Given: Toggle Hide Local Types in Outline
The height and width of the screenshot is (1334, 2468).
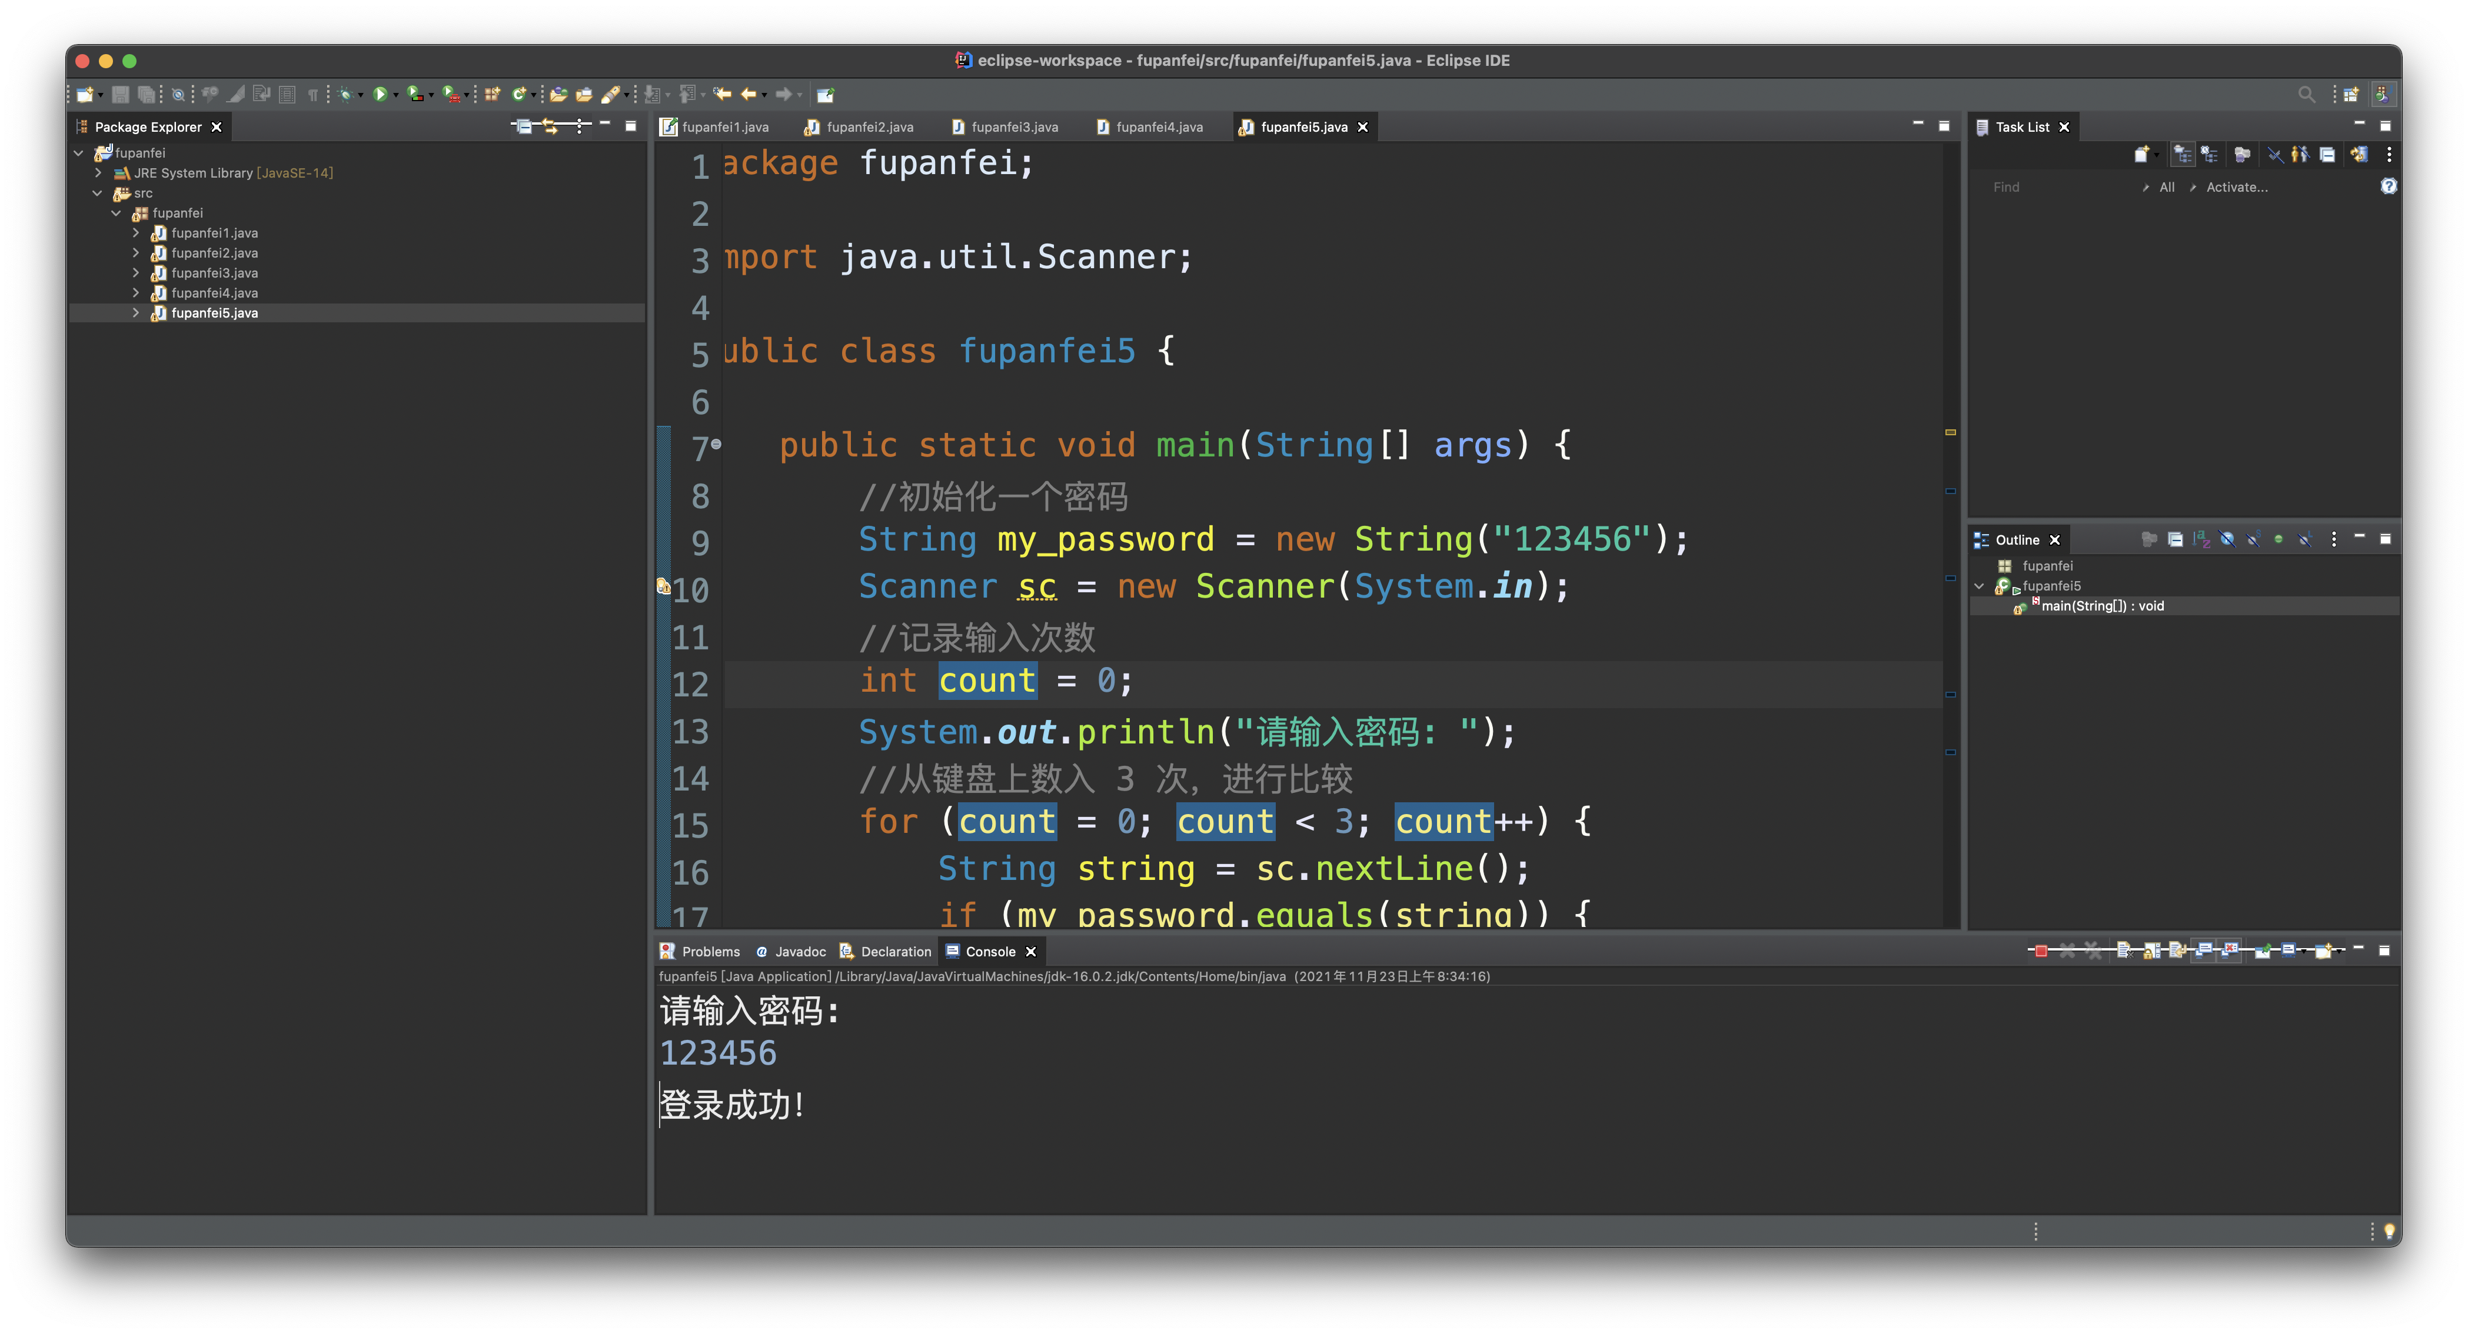Looking at the screenshot, I should pyautogui.click(x=2305, y=539).
